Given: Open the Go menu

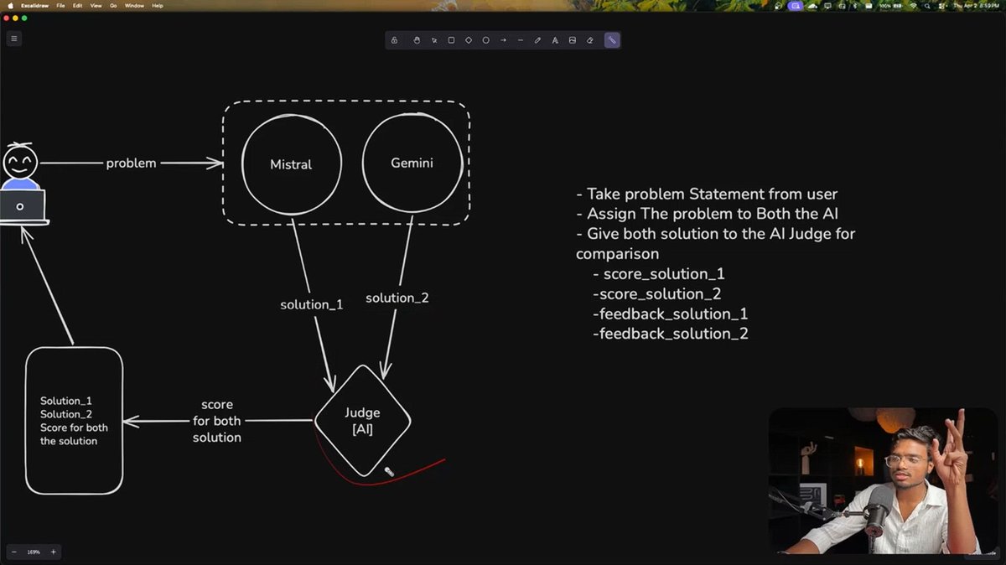Looking at the screenshot, I should pyautogui.click(x=113, y=6).
